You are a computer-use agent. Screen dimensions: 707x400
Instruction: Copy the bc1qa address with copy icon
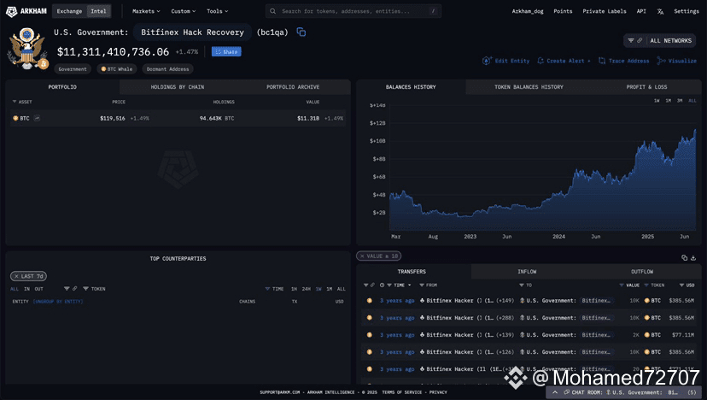[301, 32]
